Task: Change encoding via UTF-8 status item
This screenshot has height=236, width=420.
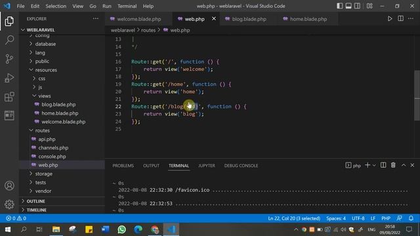Action: (x=358, y=218)
